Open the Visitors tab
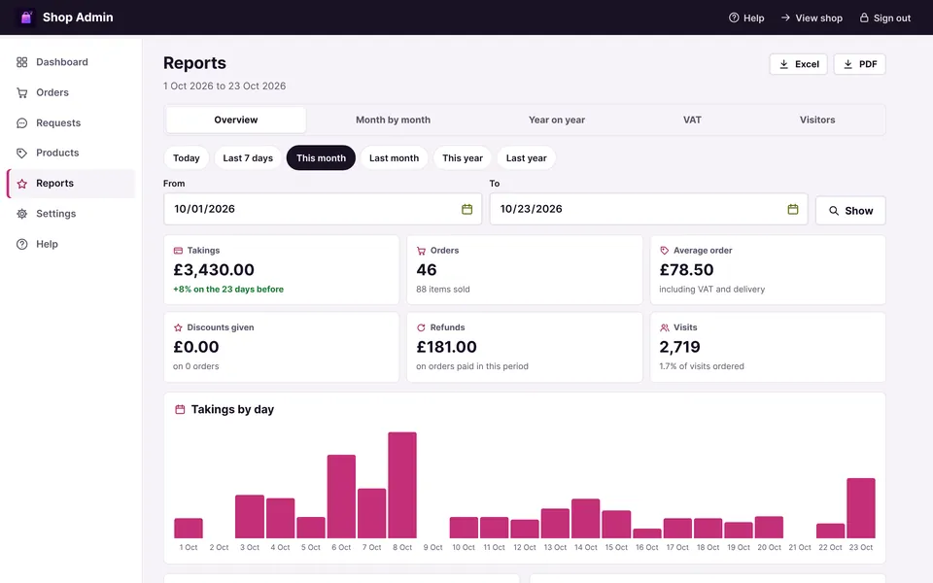Viewport: 933px width, 583px height. coord(817,120)
